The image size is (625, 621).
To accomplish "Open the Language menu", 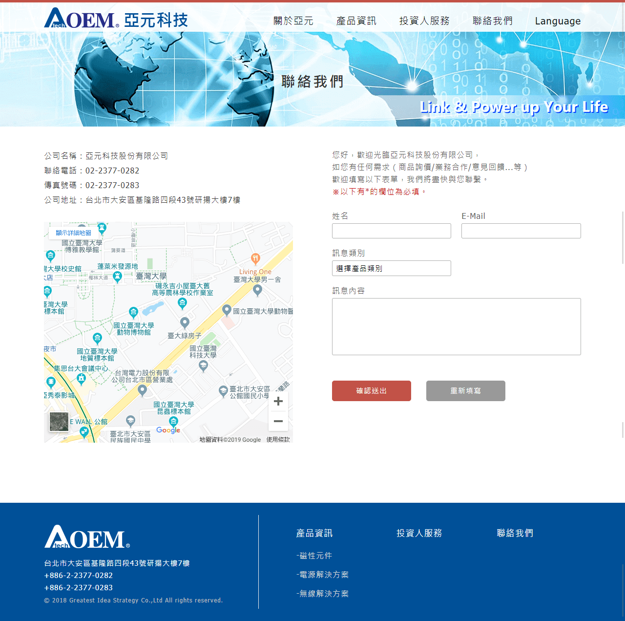I will (x=558, y=21).
